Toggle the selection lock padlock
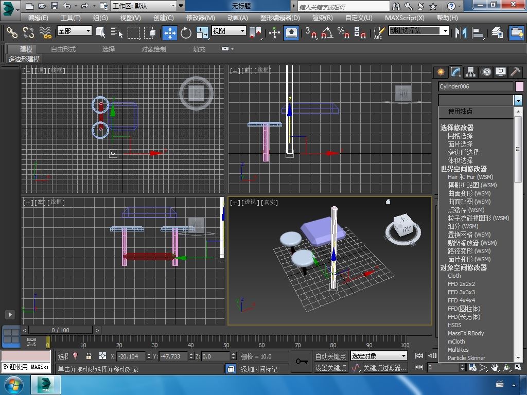 (x=89, y=356)
